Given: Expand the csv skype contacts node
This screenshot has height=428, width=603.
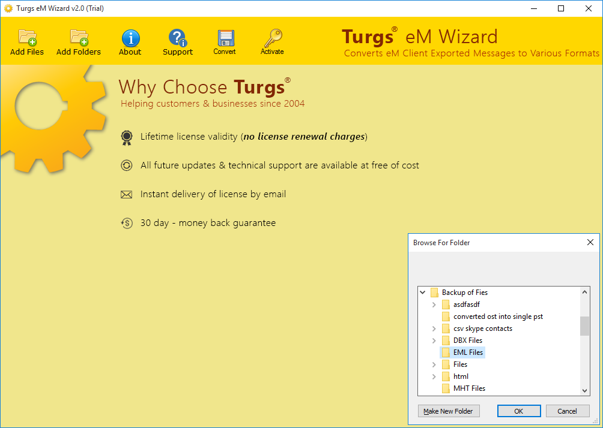Looking at the screenshot, I should coord(434,328).
